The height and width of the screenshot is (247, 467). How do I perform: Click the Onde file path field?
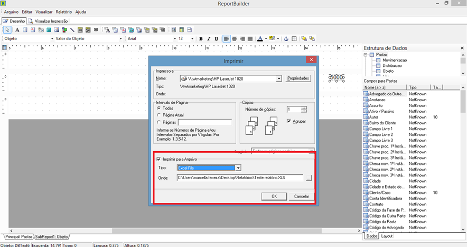240,178
